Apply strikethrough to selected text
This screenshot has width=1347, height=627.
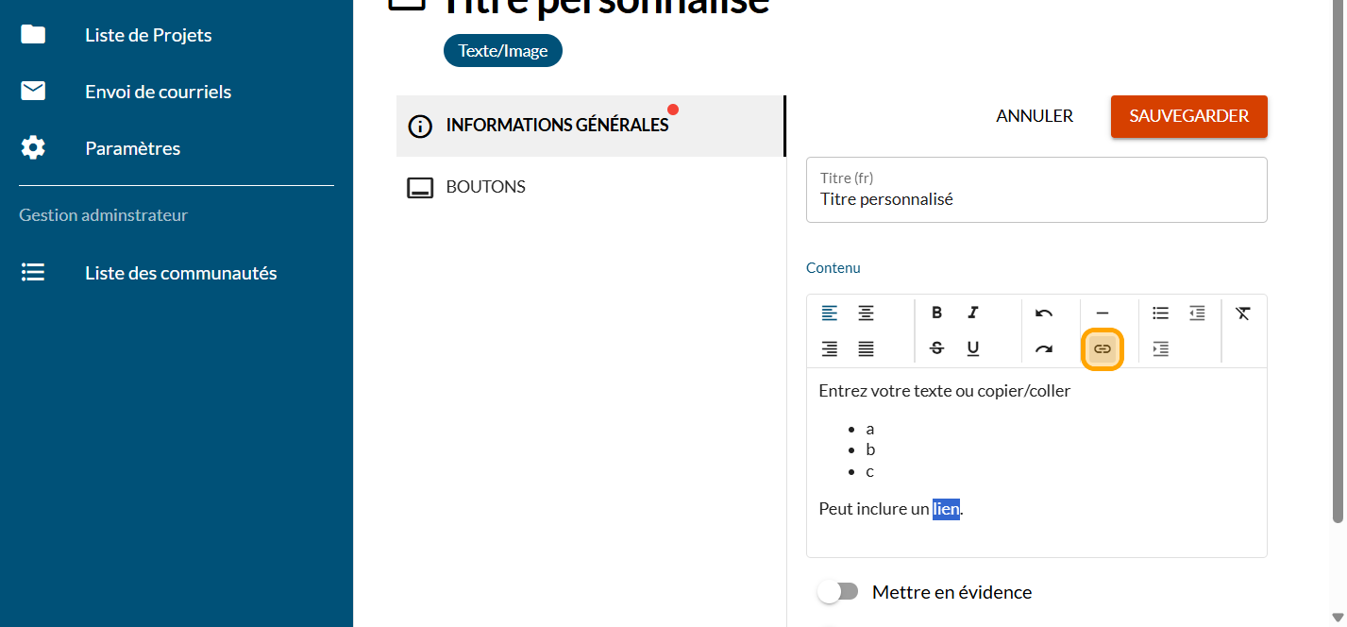pyautogui.click(x=936, y=349)
